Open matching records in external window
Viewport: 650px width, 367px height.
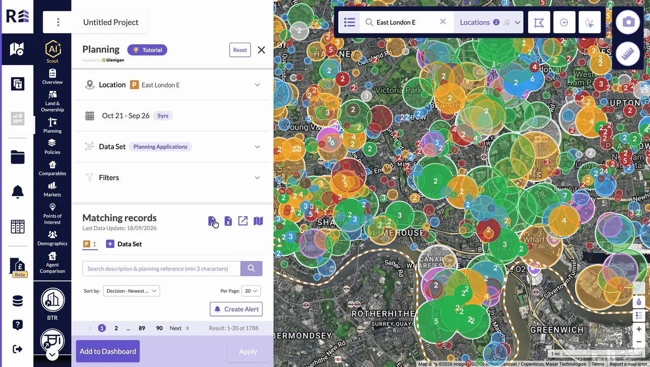tap(243, 221)
